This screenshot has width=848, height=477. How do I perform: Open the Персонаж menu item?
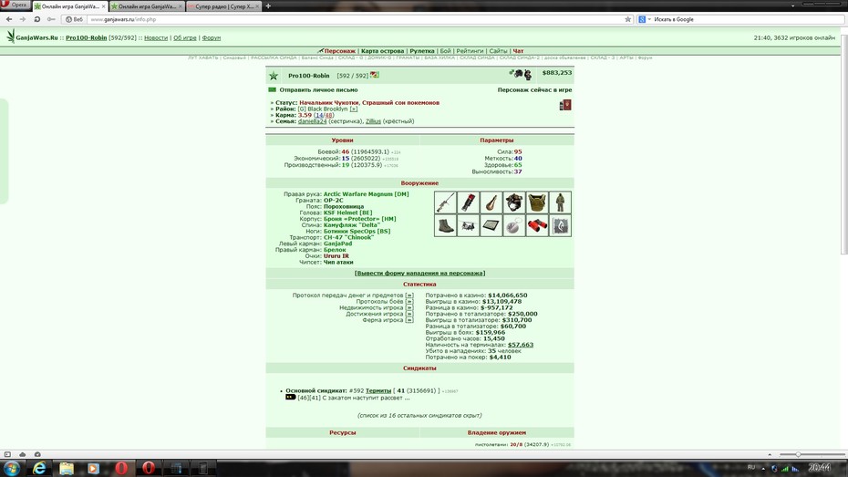point(339,51)
